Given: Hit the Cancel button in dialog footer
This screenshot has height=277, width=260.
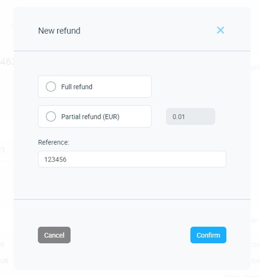Looking at the screenshot, I should (x=54, y=235).
